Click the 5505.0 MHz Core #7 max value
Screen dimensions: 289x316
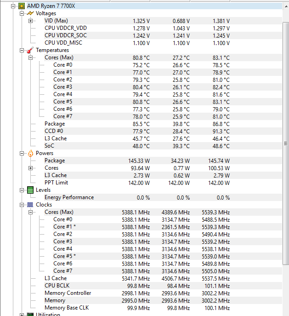coord(215,271)
